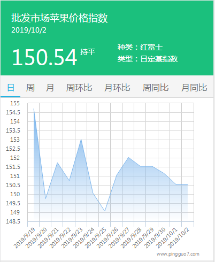
Task: Click the 9/23 peak near 153
Action: coord(81,139)
